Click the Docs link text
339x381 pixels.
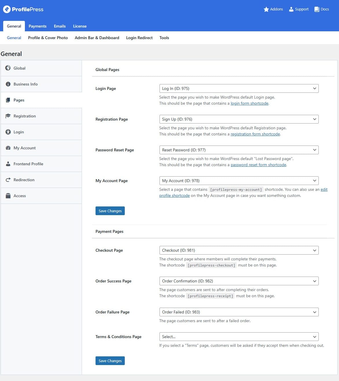(325, 9)
